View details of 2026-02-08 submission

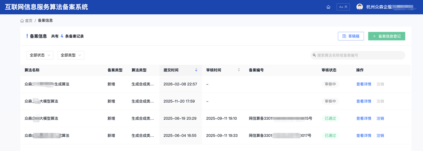point(364,84)
